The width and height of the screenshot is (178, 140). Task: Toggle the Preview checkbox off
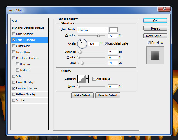pyautogui.click(x=149, y=42)
